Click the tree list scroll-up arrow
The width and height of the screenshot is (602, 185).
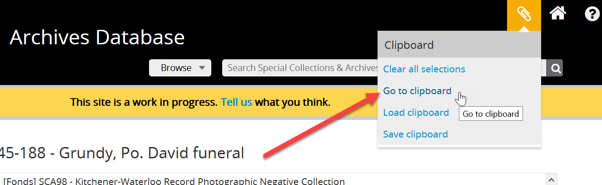pos(552,179)
